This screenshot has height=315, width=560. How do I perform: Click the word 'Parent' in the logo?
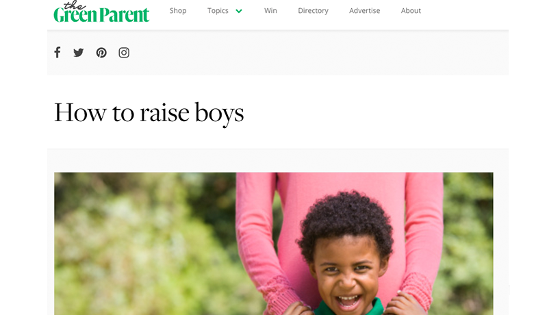pyautogui.click(x=125, y=14)
